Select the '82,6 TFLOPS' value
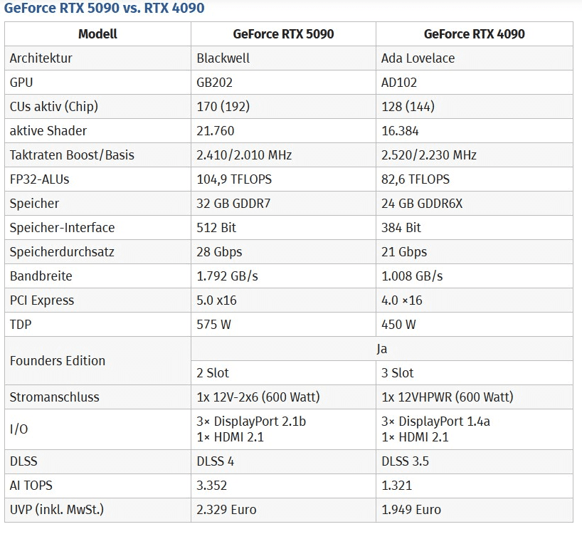582x534 pixels. pyautogui.click(x=416, y=179)
